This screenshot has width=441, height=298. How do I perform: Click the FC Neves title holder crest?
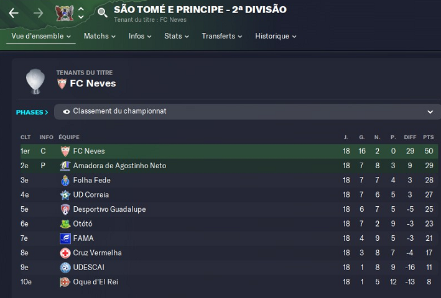coord(62,84)
